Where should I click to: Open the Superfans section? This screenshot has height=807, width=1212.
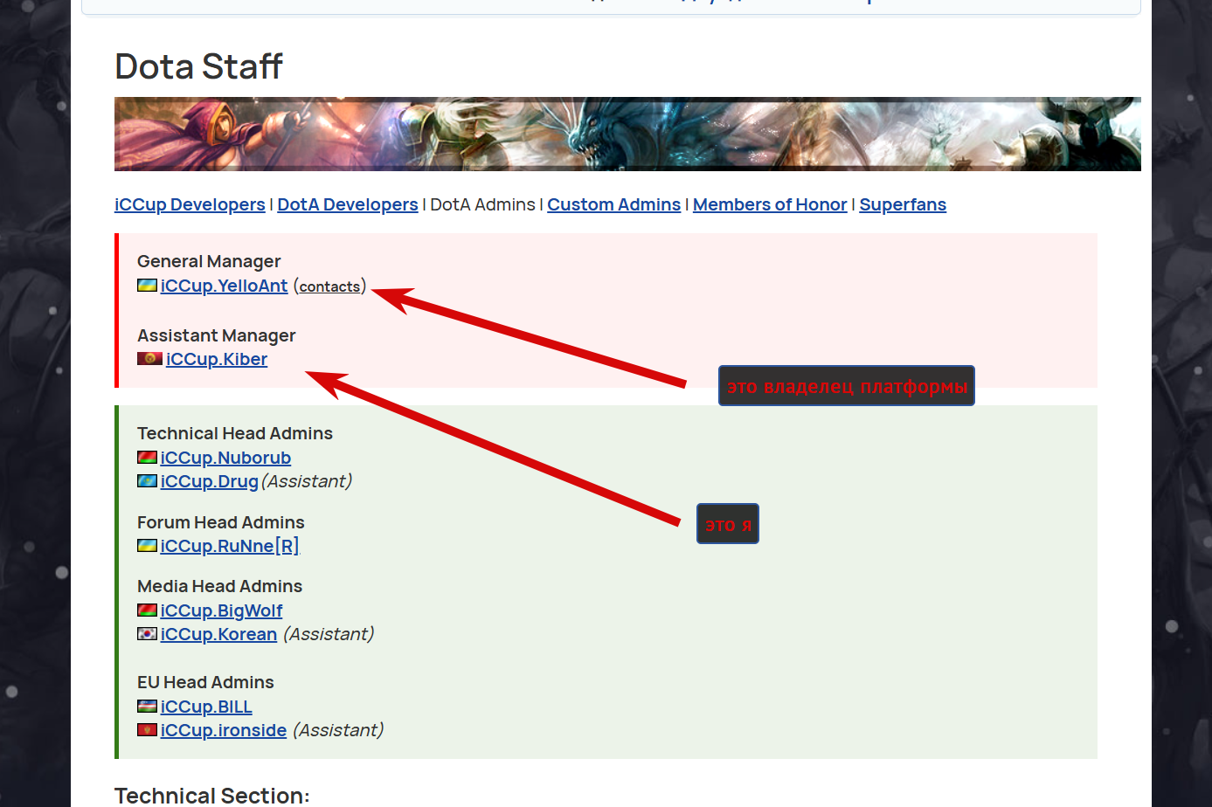click(x=903, y=204)
